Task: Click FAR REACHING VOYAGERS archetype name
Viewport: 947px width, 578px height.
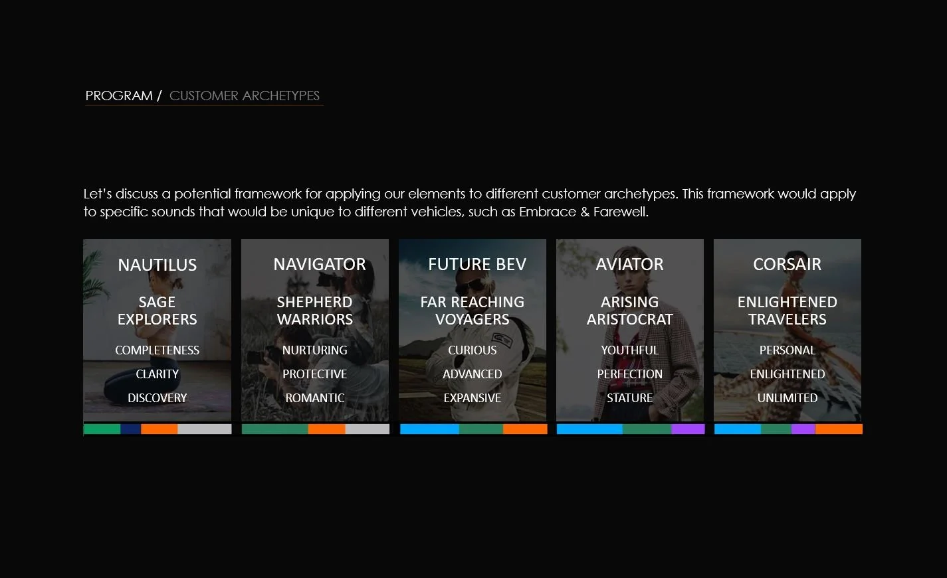Action: click(473, 311)
